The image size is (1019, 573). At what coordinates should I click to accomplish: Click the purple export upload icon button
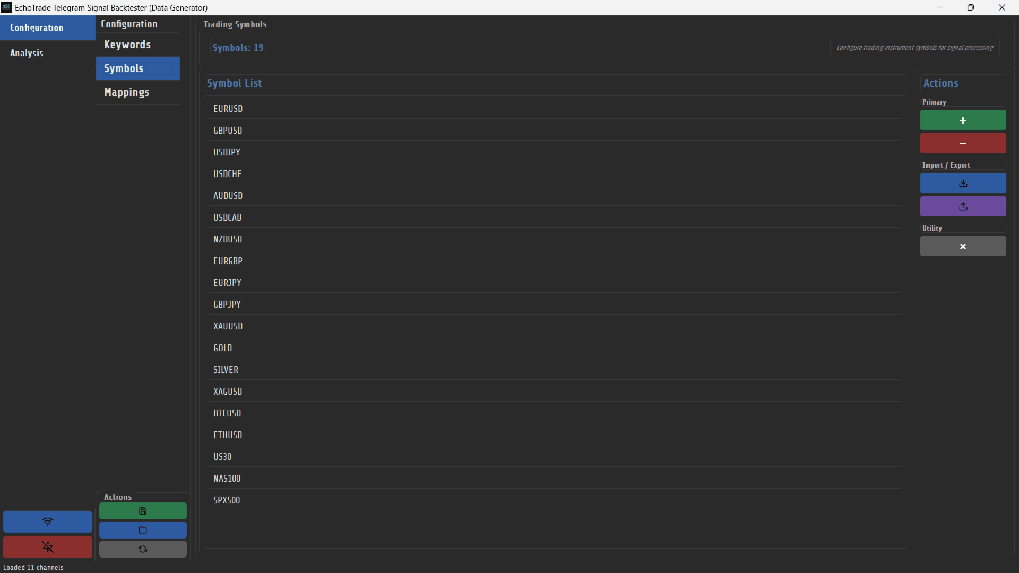point(963,206)
